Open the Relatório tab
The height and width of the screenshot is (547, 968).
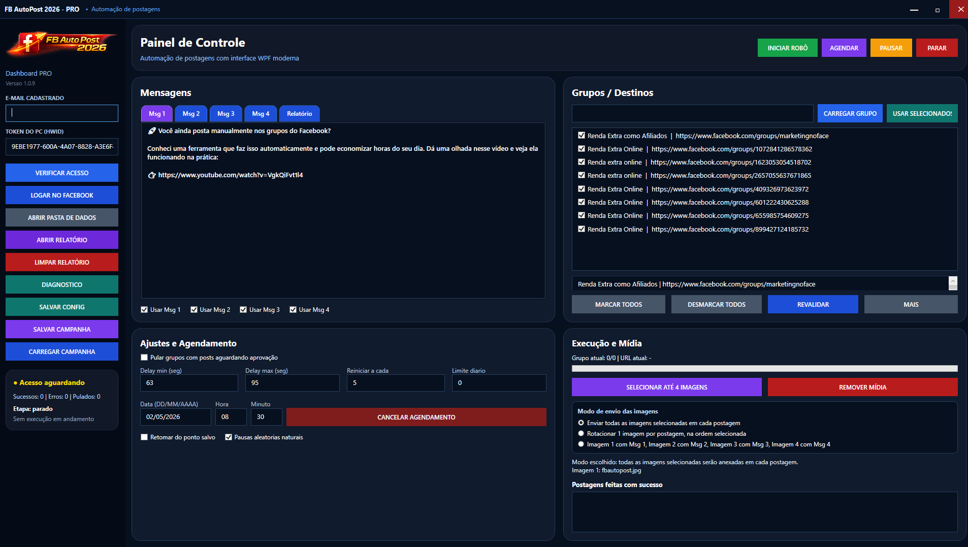(x=300, y=114)
